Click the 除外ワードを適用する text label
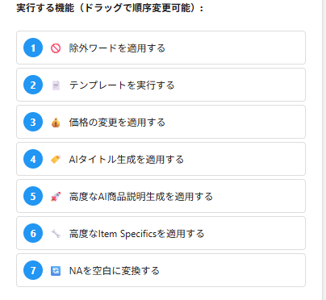The image size is (326, 300). click(x=117, y=48)
